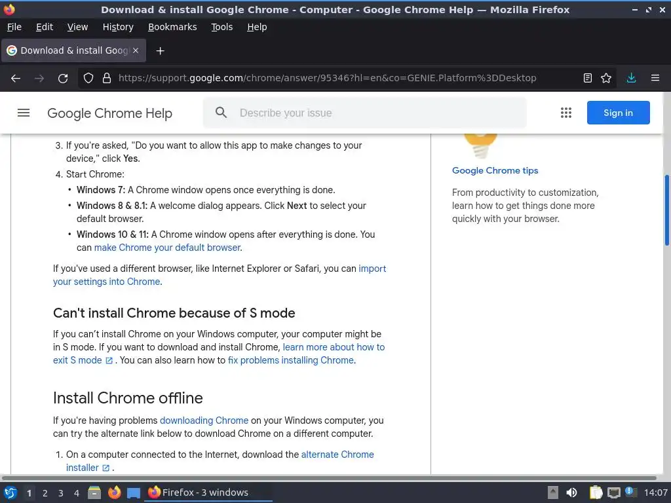Click external-link icon after Chrome installer

pos(105,468)
